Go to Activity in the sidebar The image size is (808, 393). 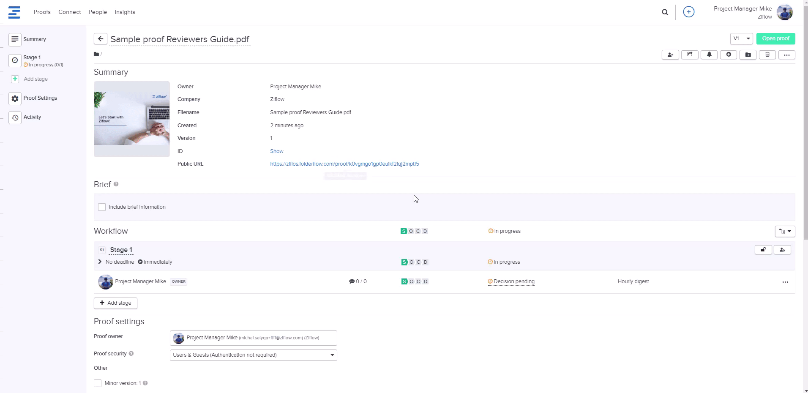32,117
